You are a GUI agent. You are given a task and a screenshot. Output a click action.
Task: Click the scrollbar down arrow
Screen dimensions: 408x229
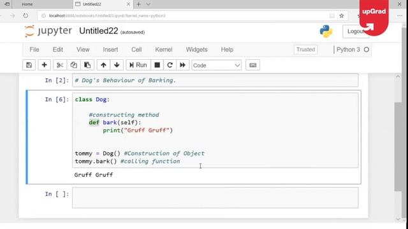(x=398, y=219)
